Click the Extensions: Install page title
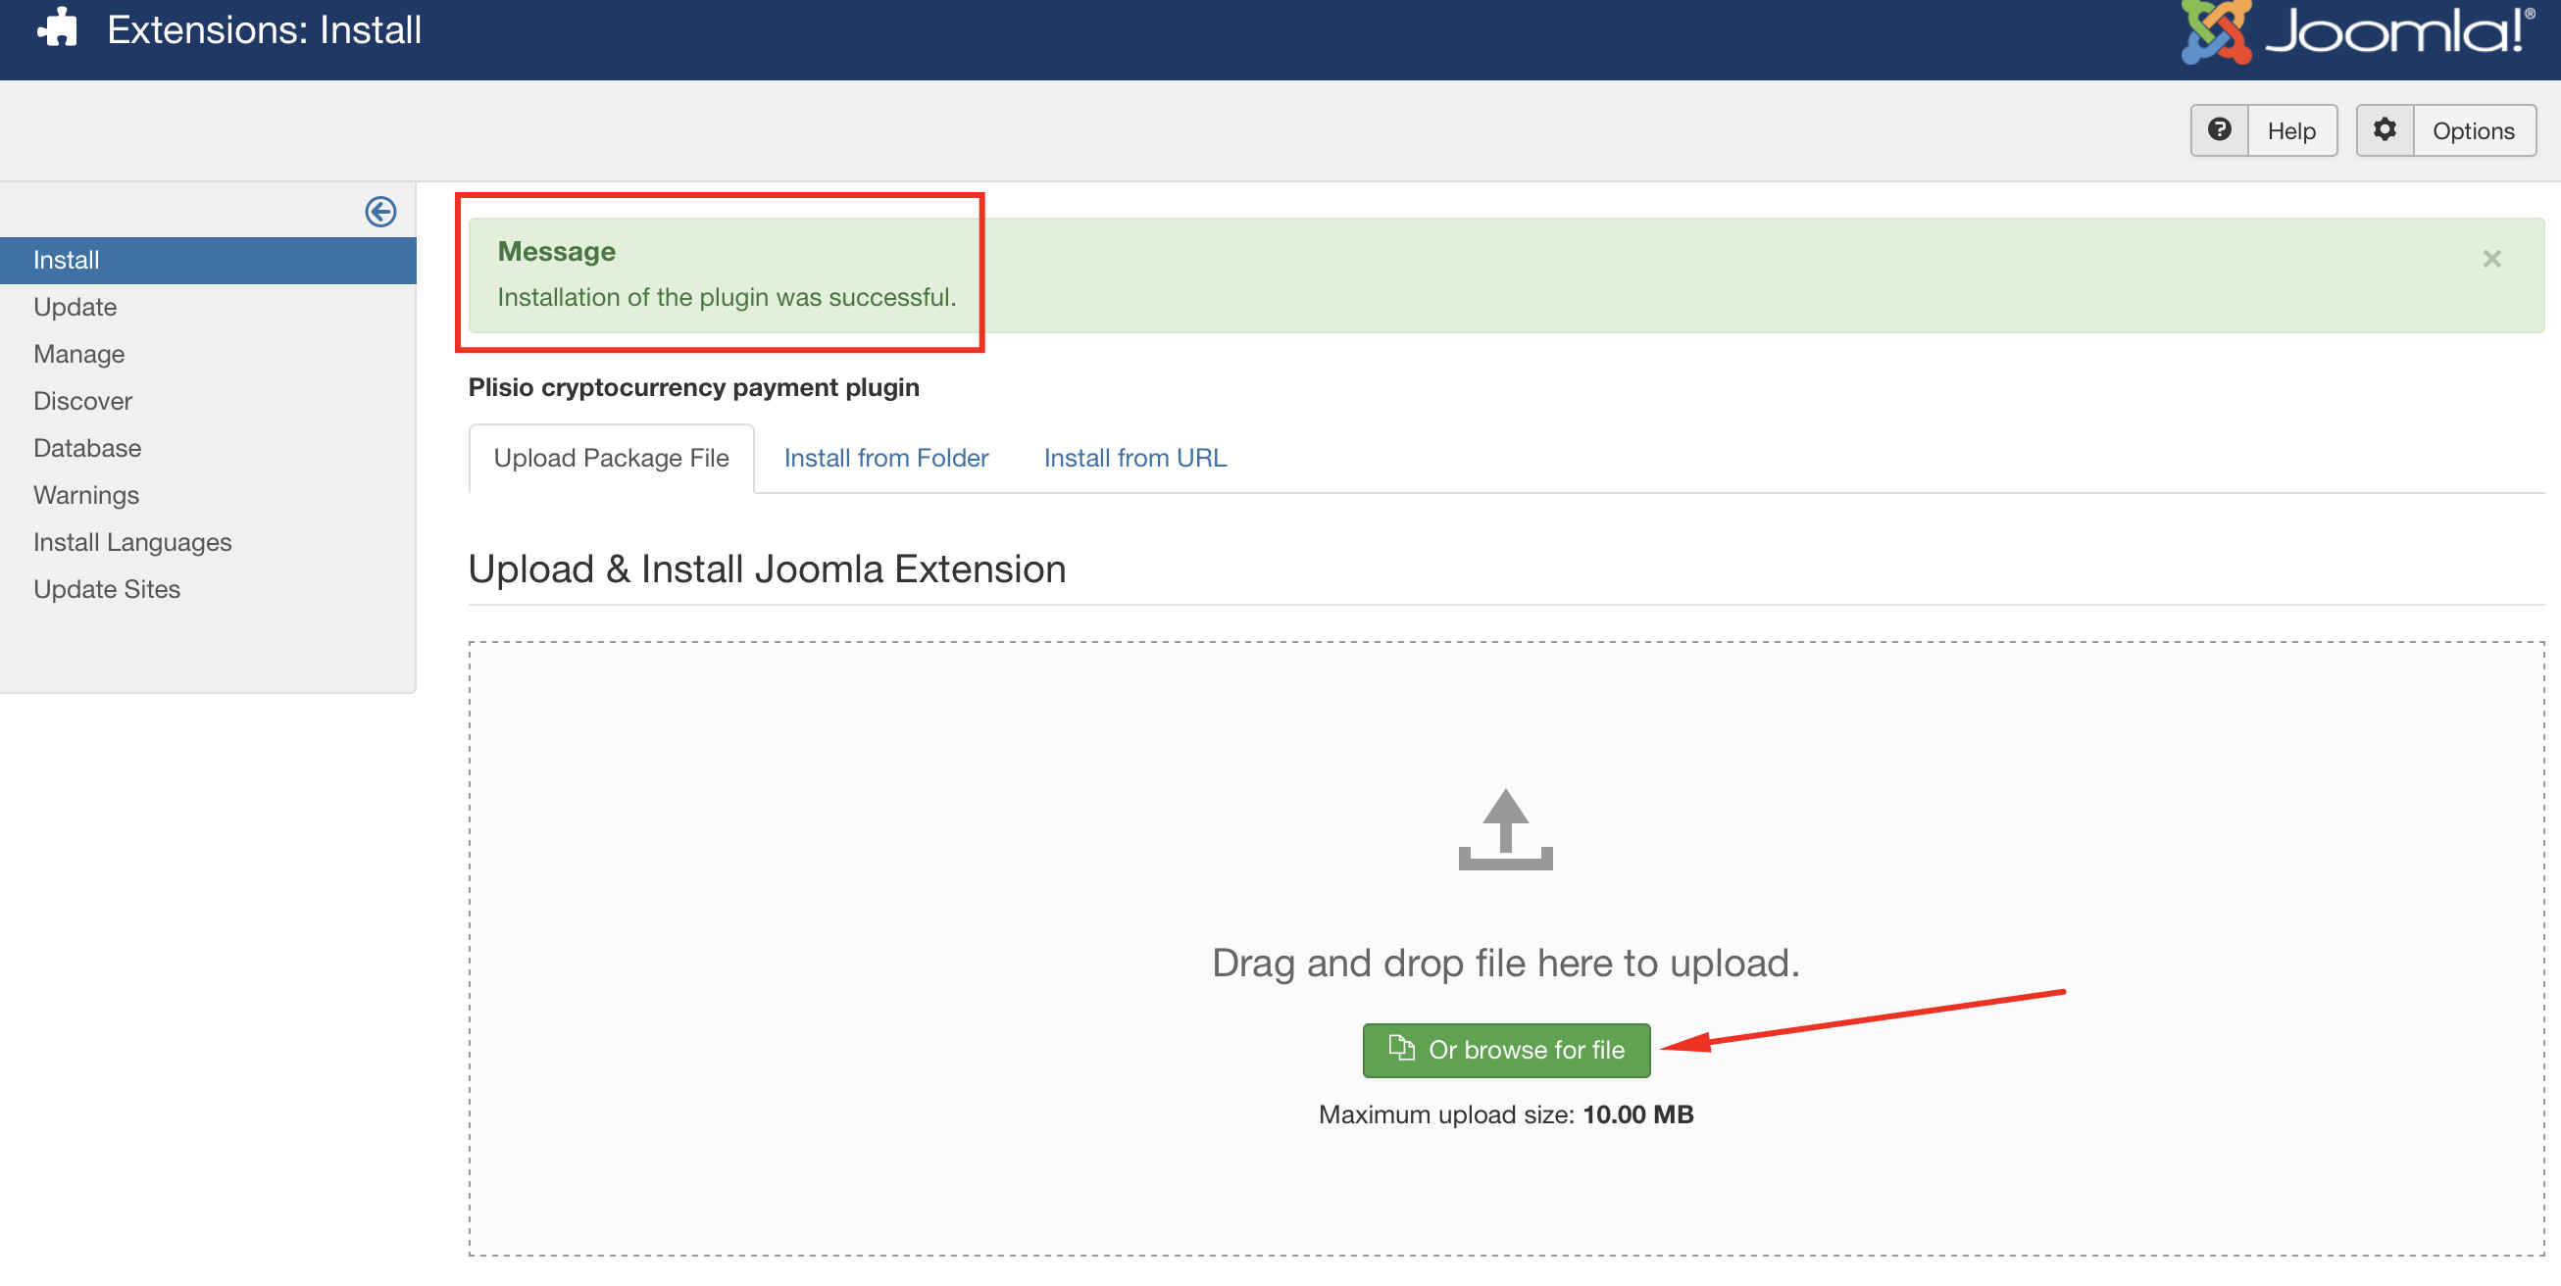Viewport: 2561px width, 1286px height. tap(264, 29)
